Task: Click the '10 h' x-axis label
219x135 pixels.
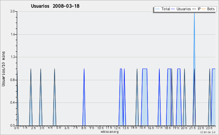Action: (x=100, y=128)
